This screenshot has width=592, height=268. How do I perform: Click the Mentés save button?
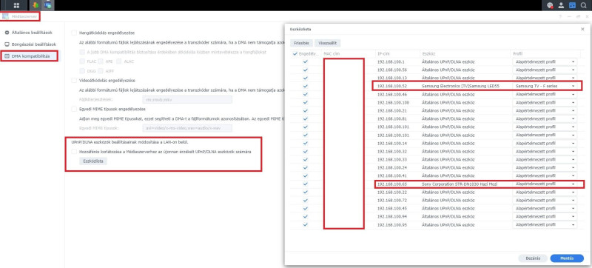567,258
